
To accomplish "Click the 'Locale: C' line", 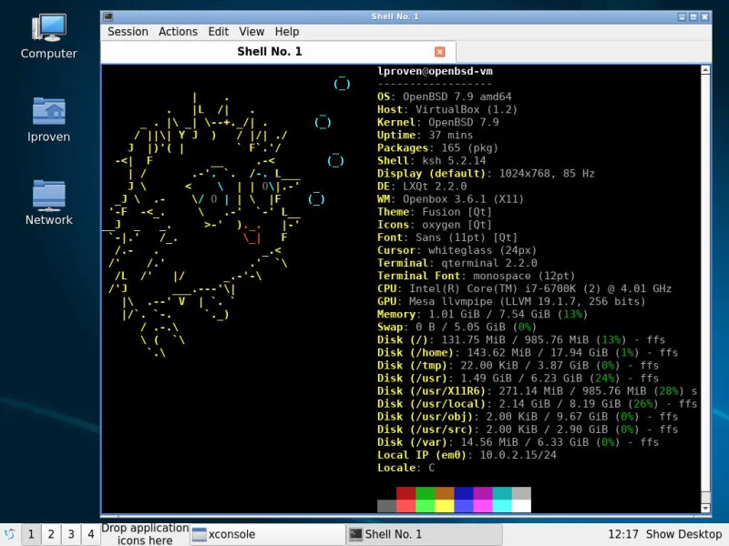I will pyautogui.click(x=406, y=468).
